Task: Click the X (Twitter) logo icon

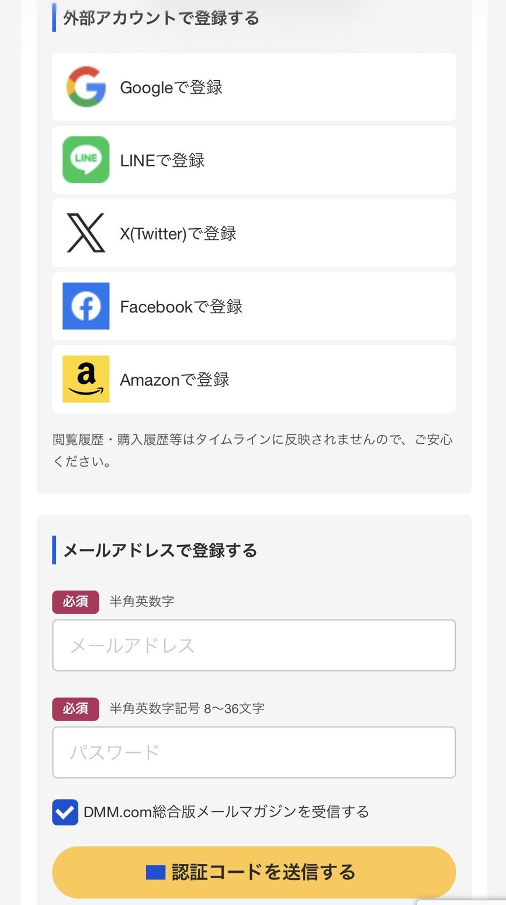Action: click(86, 233)
